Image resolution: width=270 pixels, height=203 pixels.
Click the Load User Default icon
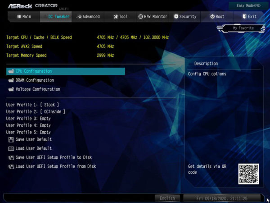(x=11, y=148)
